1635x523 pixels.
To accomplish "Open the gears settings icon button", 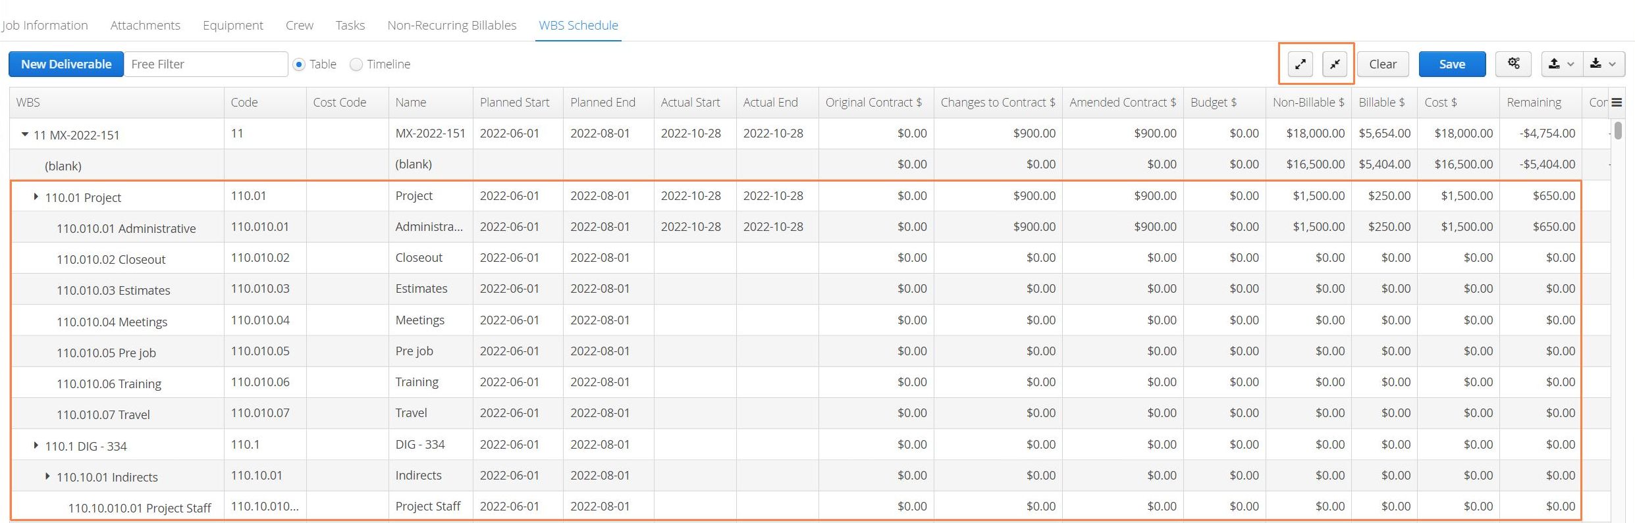I will click(1514, 64).
